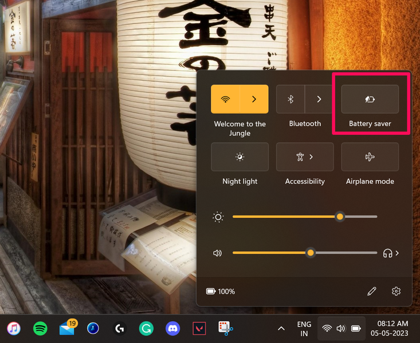Toggle Wi-Fi off in quick settings
The height and width of the screenshot is (343, 420).
225,99
